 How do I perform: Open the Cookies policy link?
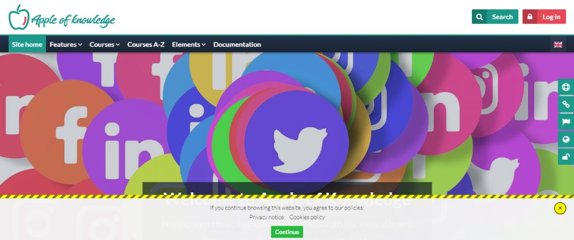point(307,217)
